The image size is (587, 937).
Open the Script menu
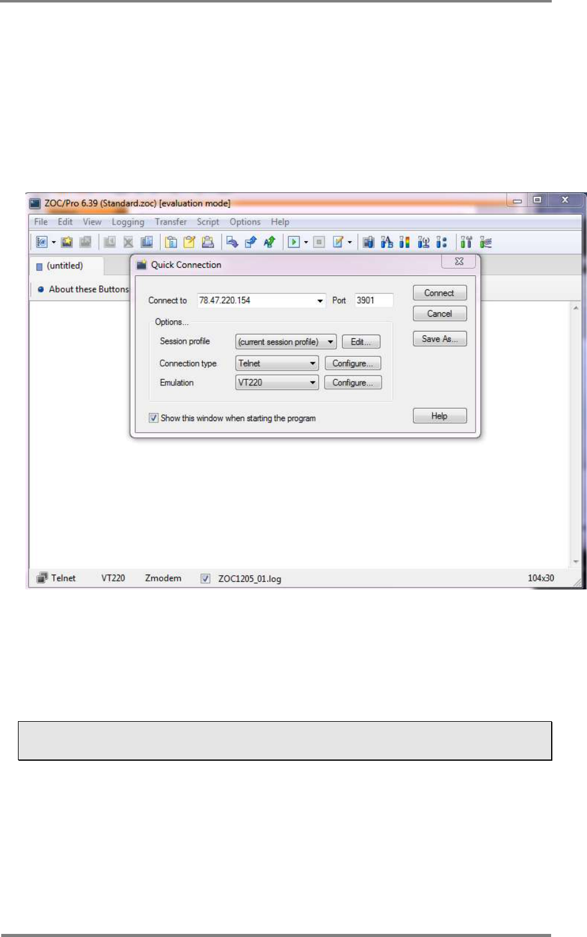pos(208,222)
